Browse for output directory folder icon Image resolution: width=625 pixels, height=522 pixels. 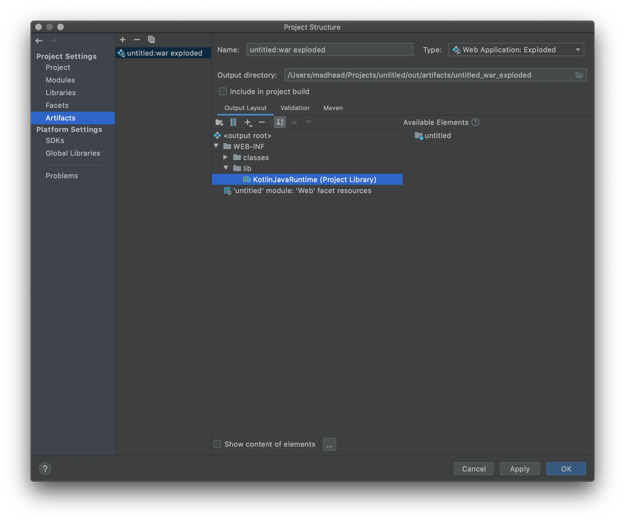[579, 75]
